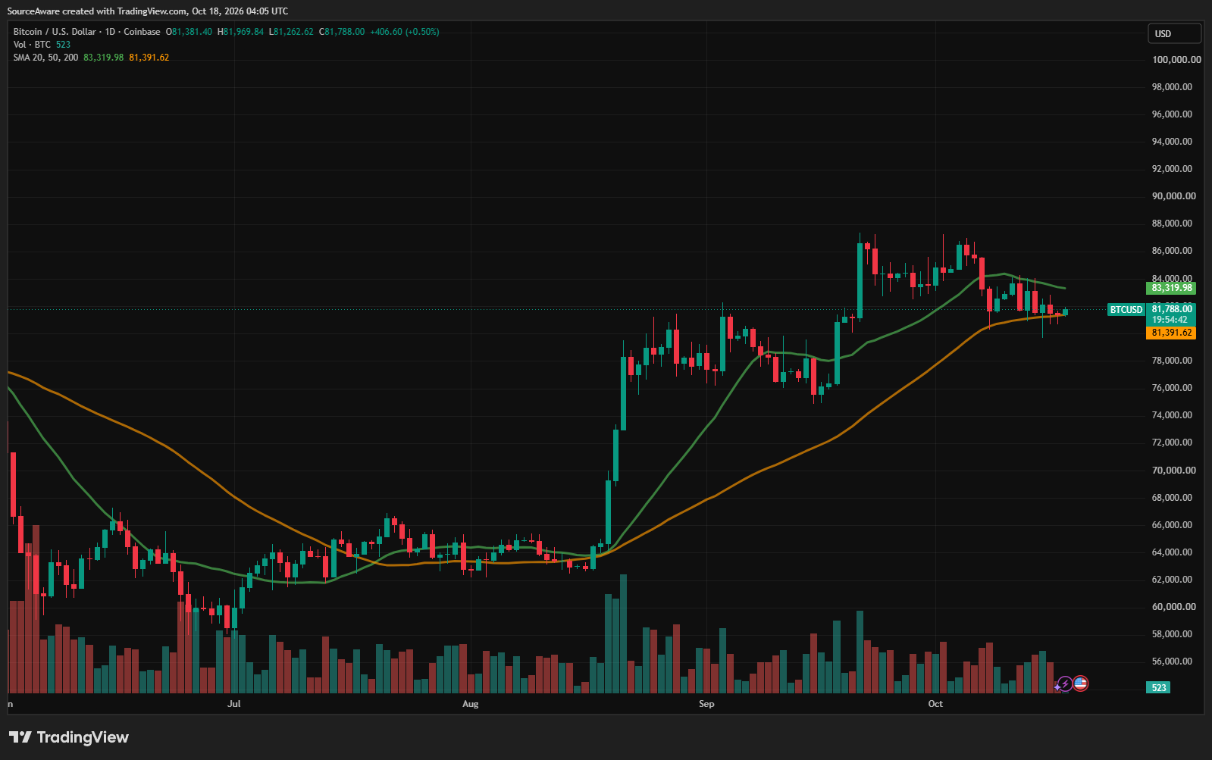The image size is (1212, 760).
Task: Click the 76,000.00 price axis label
Action: click(1172, 387)
